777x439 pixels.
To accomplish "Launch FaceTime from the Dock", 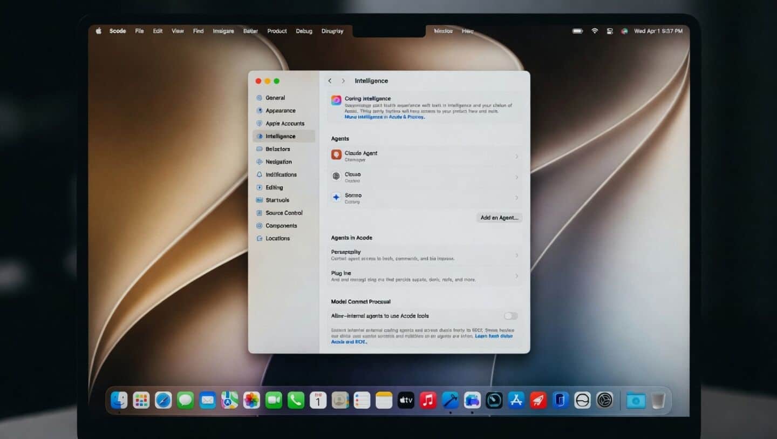I will click(x=274, y=400).
